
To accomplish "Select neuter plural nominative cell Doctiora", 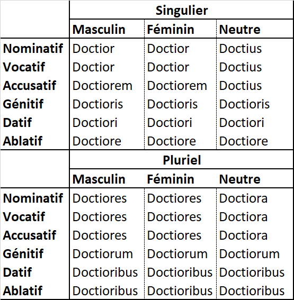I will point(243,198).
